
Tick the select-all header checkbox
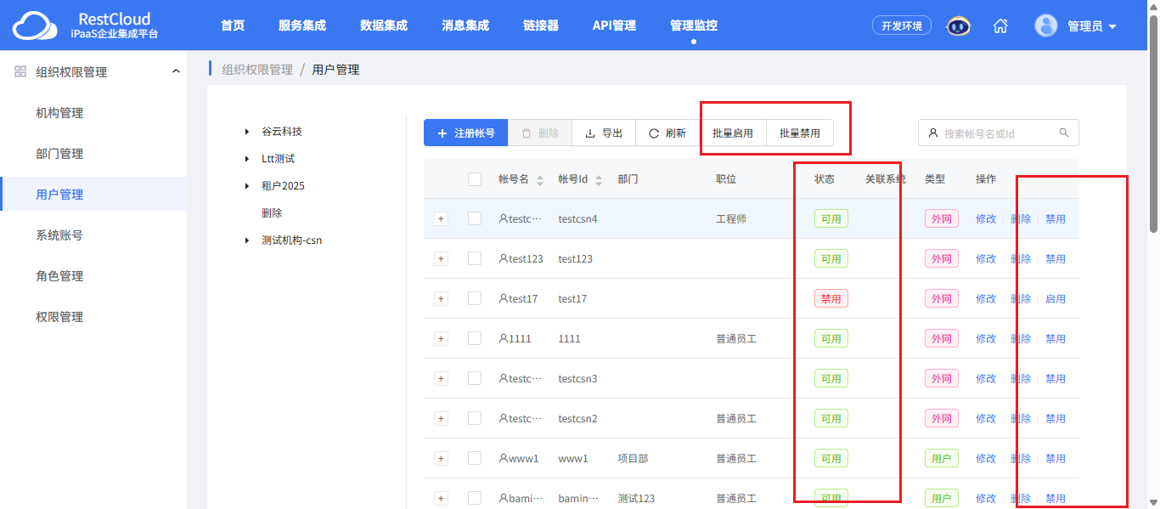point(475,179)
